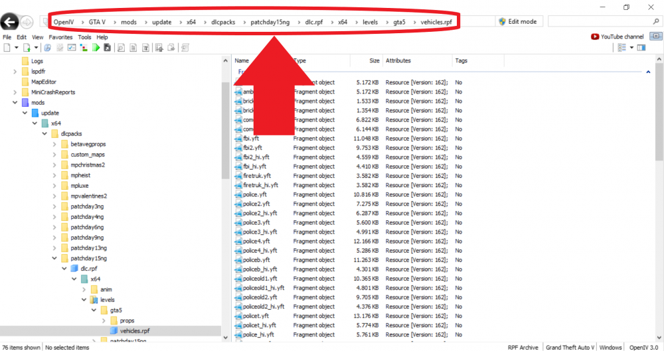Click the list view mode icon
This screenshot has height=351, width=664.
622,48
